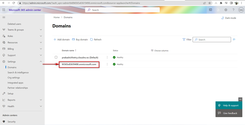Open Search & intelligence

pyautogui.click(x=18, y=72)
